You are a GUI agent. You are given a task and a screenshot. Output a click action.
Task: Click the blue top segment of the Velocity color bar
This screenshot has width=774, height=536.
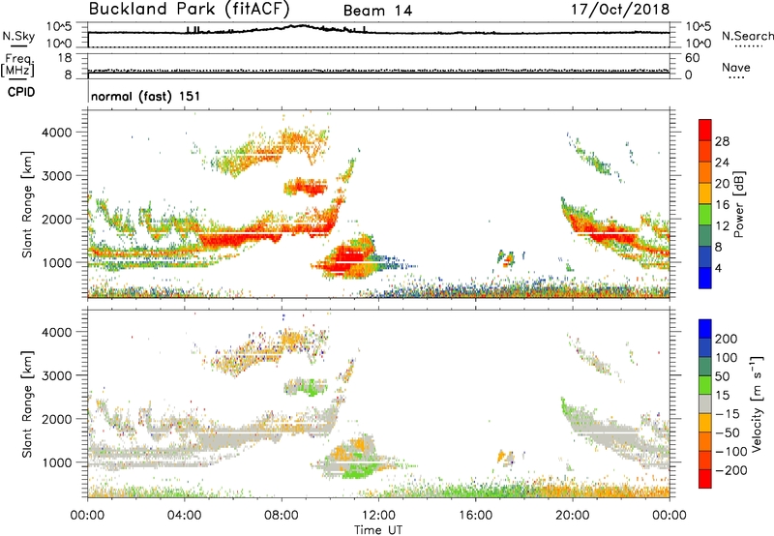click(x=705, y=329)
